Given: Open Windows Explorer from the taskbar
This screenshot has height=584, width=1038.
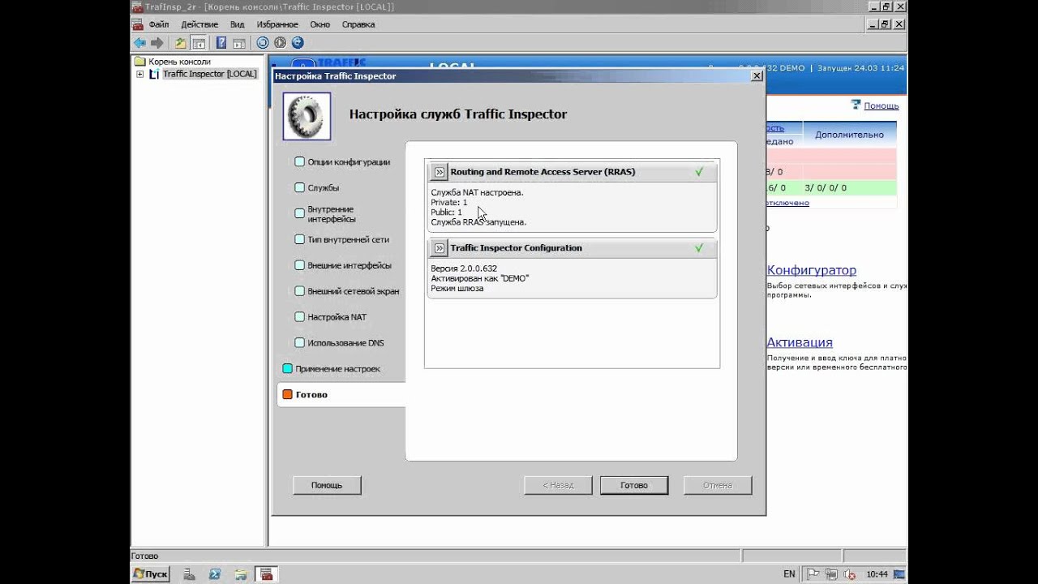Looking at the screenshot, I should tap(241, 574).
